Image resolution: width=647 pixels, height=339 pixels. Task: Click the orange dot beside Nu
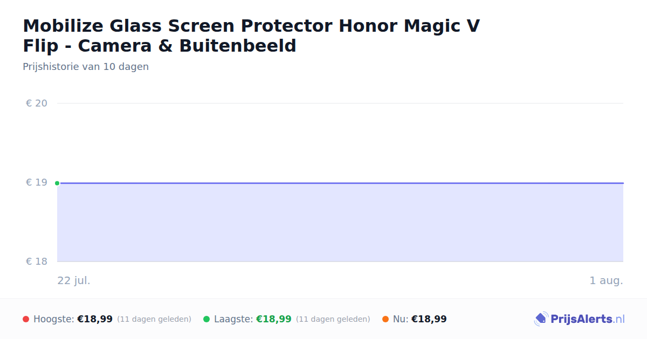(386, 319)
